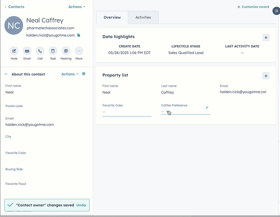Edit Favorite Color field in Property list
This screenshot has height=217, width=280.
[x=127, y=112]
